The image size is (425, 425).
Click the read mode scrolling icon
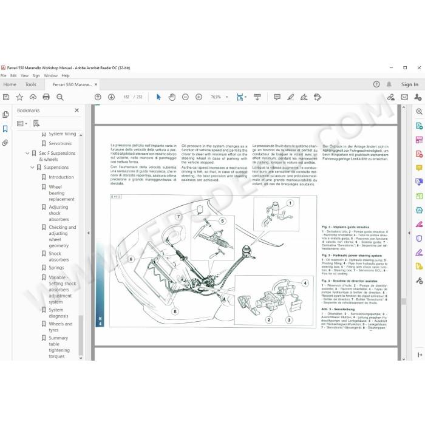(257, 97)
